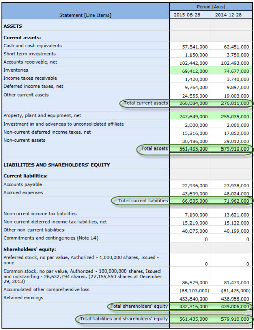The width and height of the screenshot is (254, 330).
Task: Select Accumulated other comprehensive loss label
Action: tap(46, 290)
